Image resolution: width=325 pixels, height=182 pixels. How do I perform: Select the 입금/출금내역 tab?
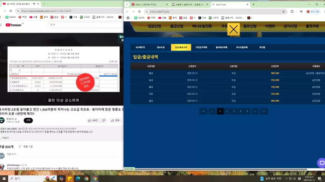tap(181, 48)
